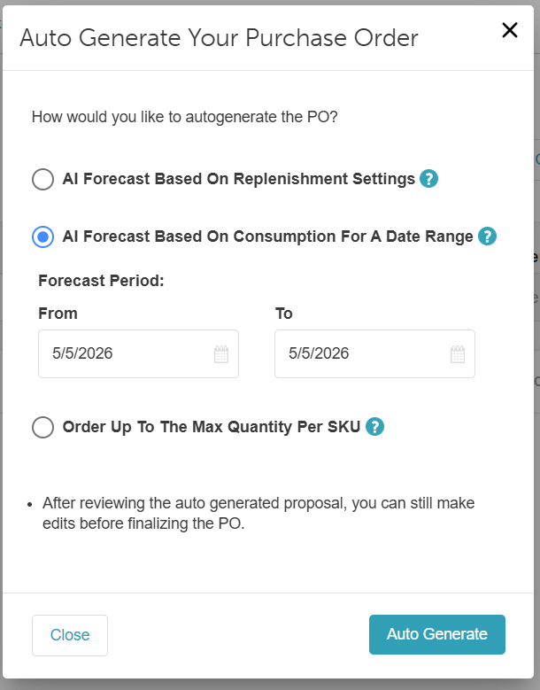The width and height of the screenshot is (540, 690).
Task: Show help for Max Quantity Per SKU
Action: click(x=374, y=426)
